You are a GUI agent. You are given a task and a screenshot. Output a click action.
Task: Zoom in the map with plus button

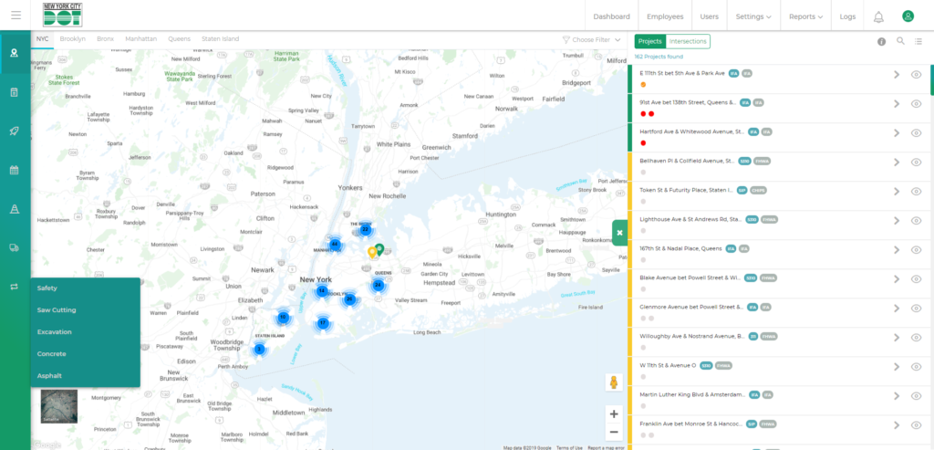(x=614, y=413)
